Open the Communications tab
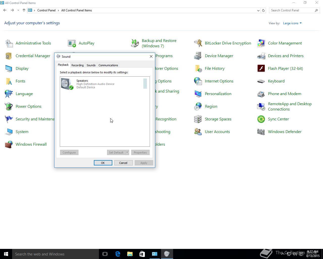This screenshot has height=259, width=323. (108, 65)
